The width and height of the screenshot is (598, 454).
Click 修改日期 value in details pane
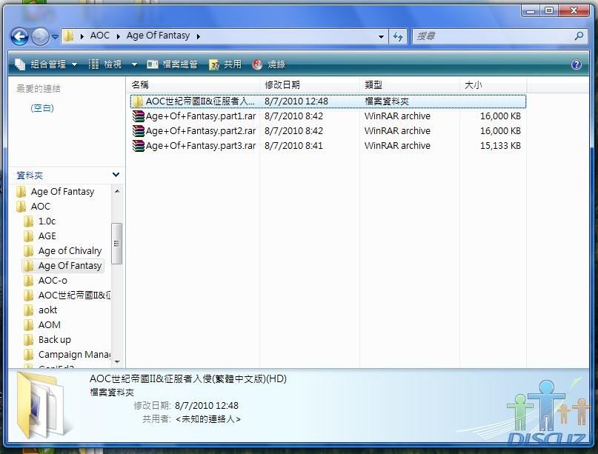[206, 406]
